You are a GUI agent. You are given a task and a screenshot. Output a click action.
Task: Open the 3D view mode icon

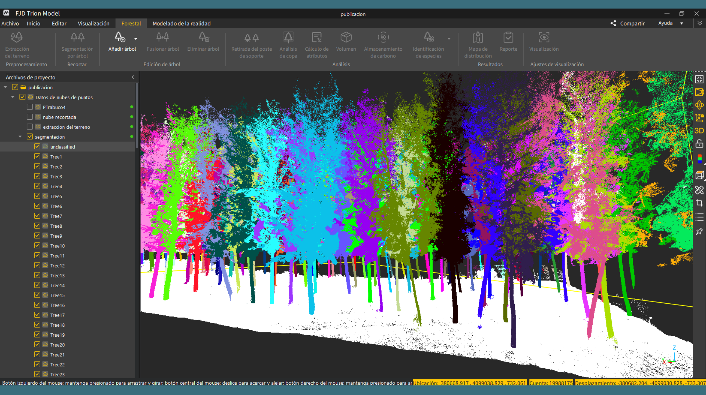(699, 131)
